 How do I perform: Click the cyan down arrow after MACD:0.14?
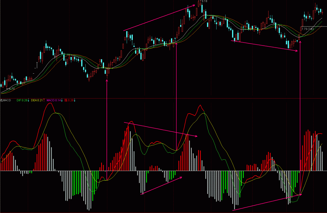pyautogui.click(x=62, y=100)
